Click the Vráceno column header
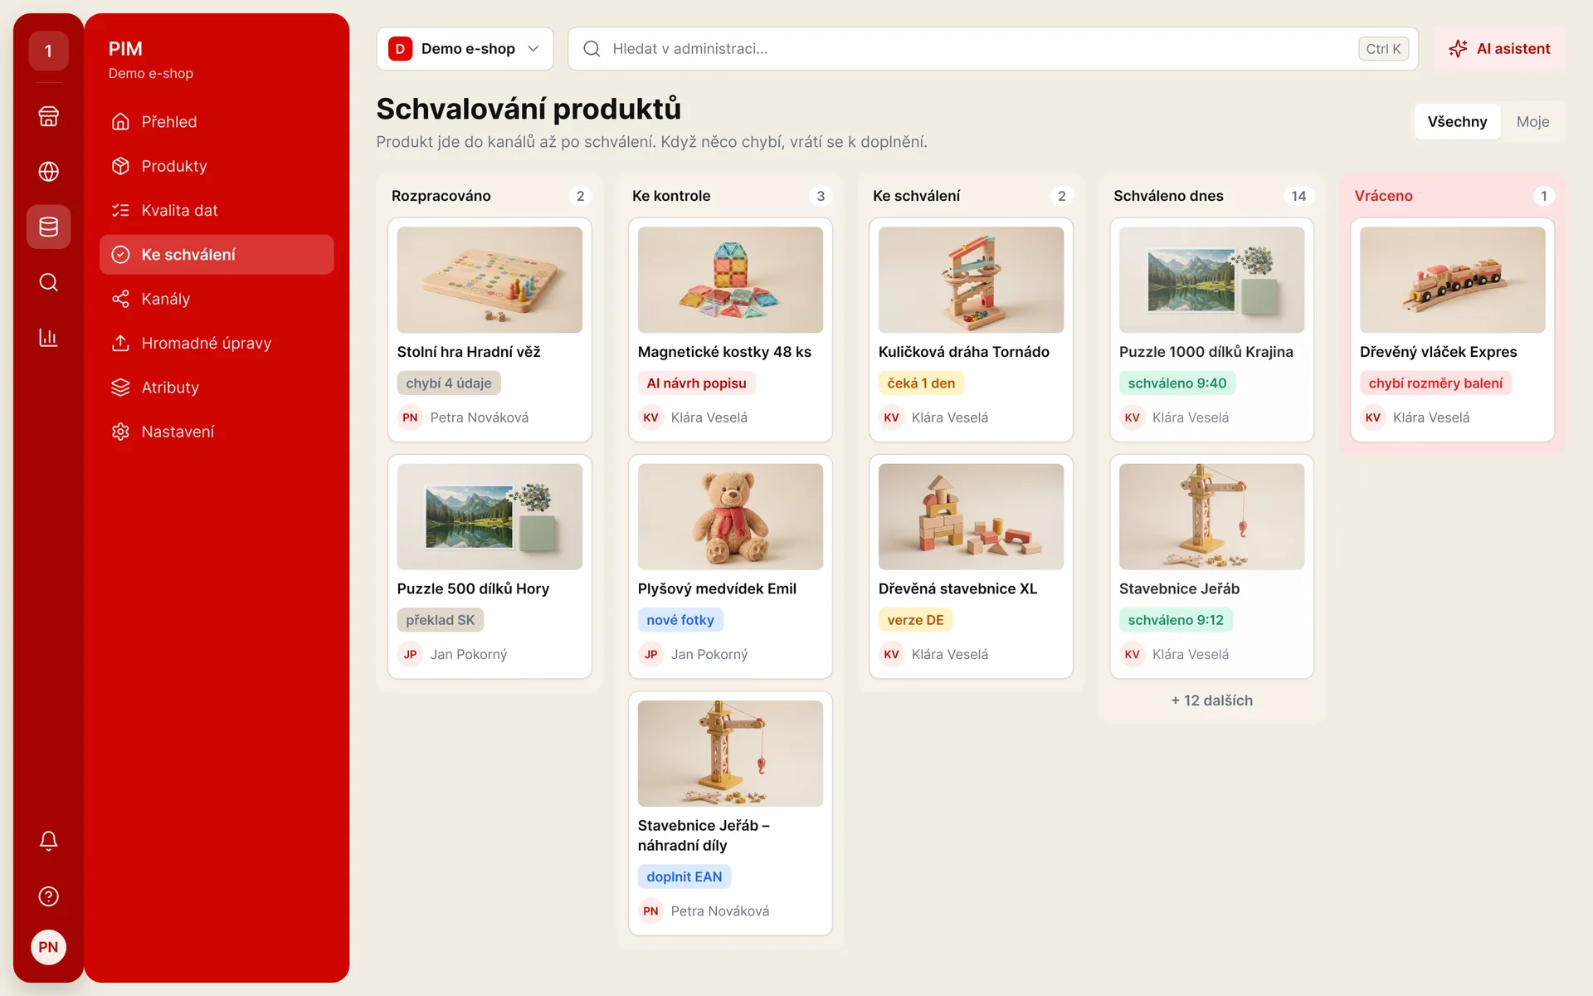The image size is (1593, 996). 1383,196
